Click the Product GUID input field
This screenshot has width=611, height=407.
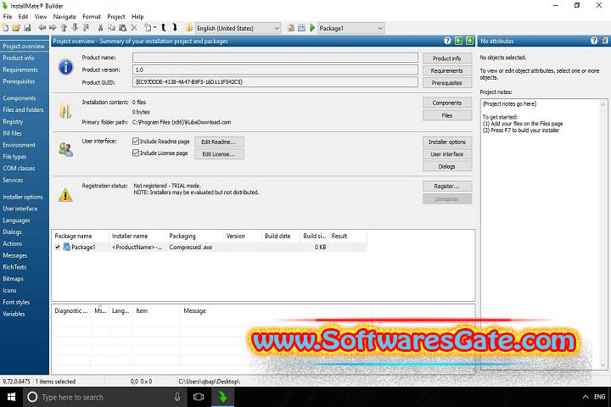click(275, 81)
